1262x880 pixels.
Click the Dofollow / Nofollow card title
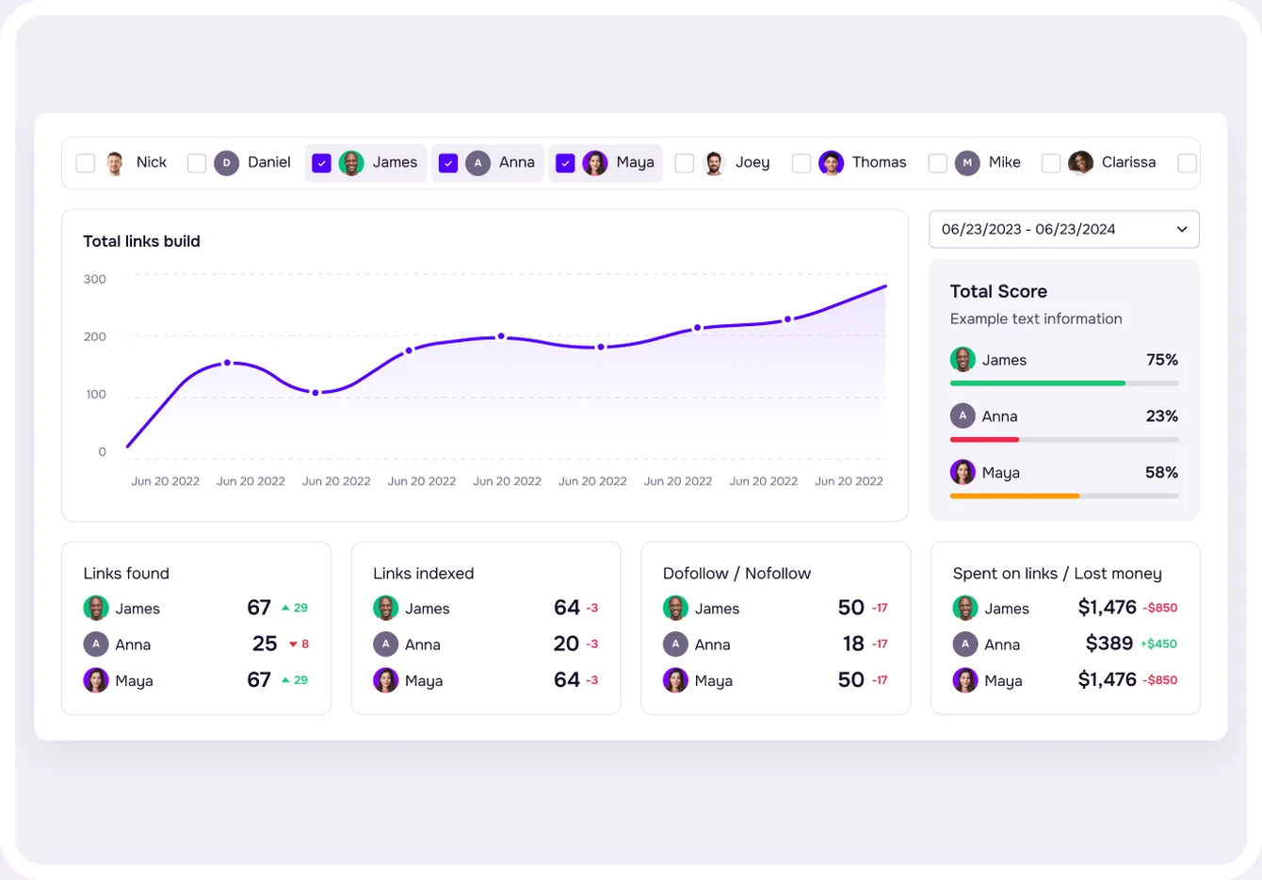(736, 573)
